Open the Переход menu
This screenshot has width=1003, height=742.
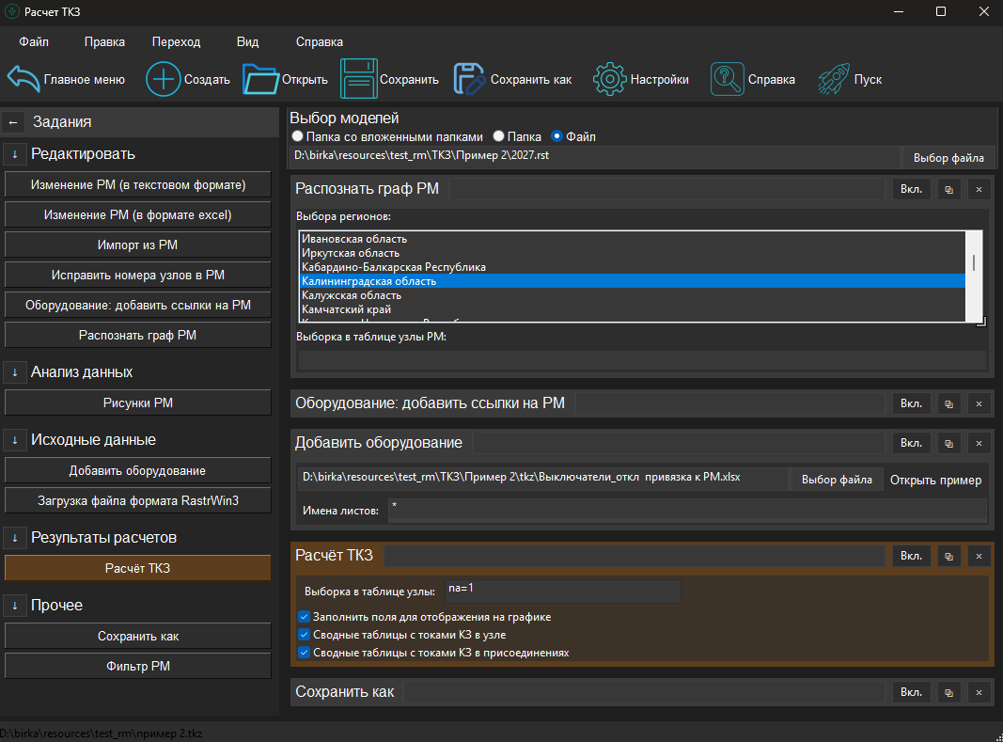tap(176, 41)
